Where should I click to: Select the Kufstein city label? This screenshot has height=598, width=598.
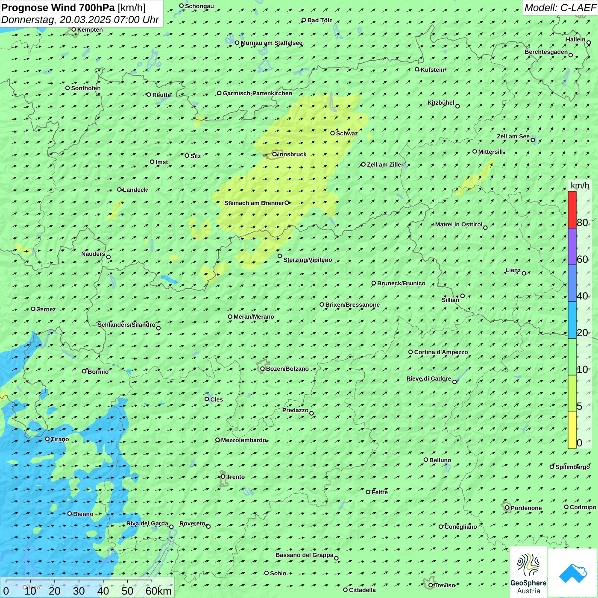pyautogui.click(x=433, y=70)
